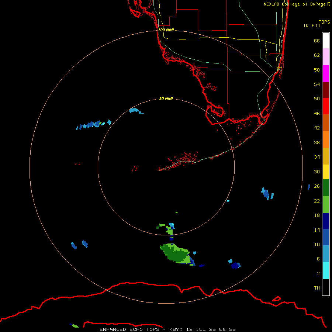This screenshot has height=332, width=332.
Task: Click the white swatch in the tops legend
Action: coord(326,41)
